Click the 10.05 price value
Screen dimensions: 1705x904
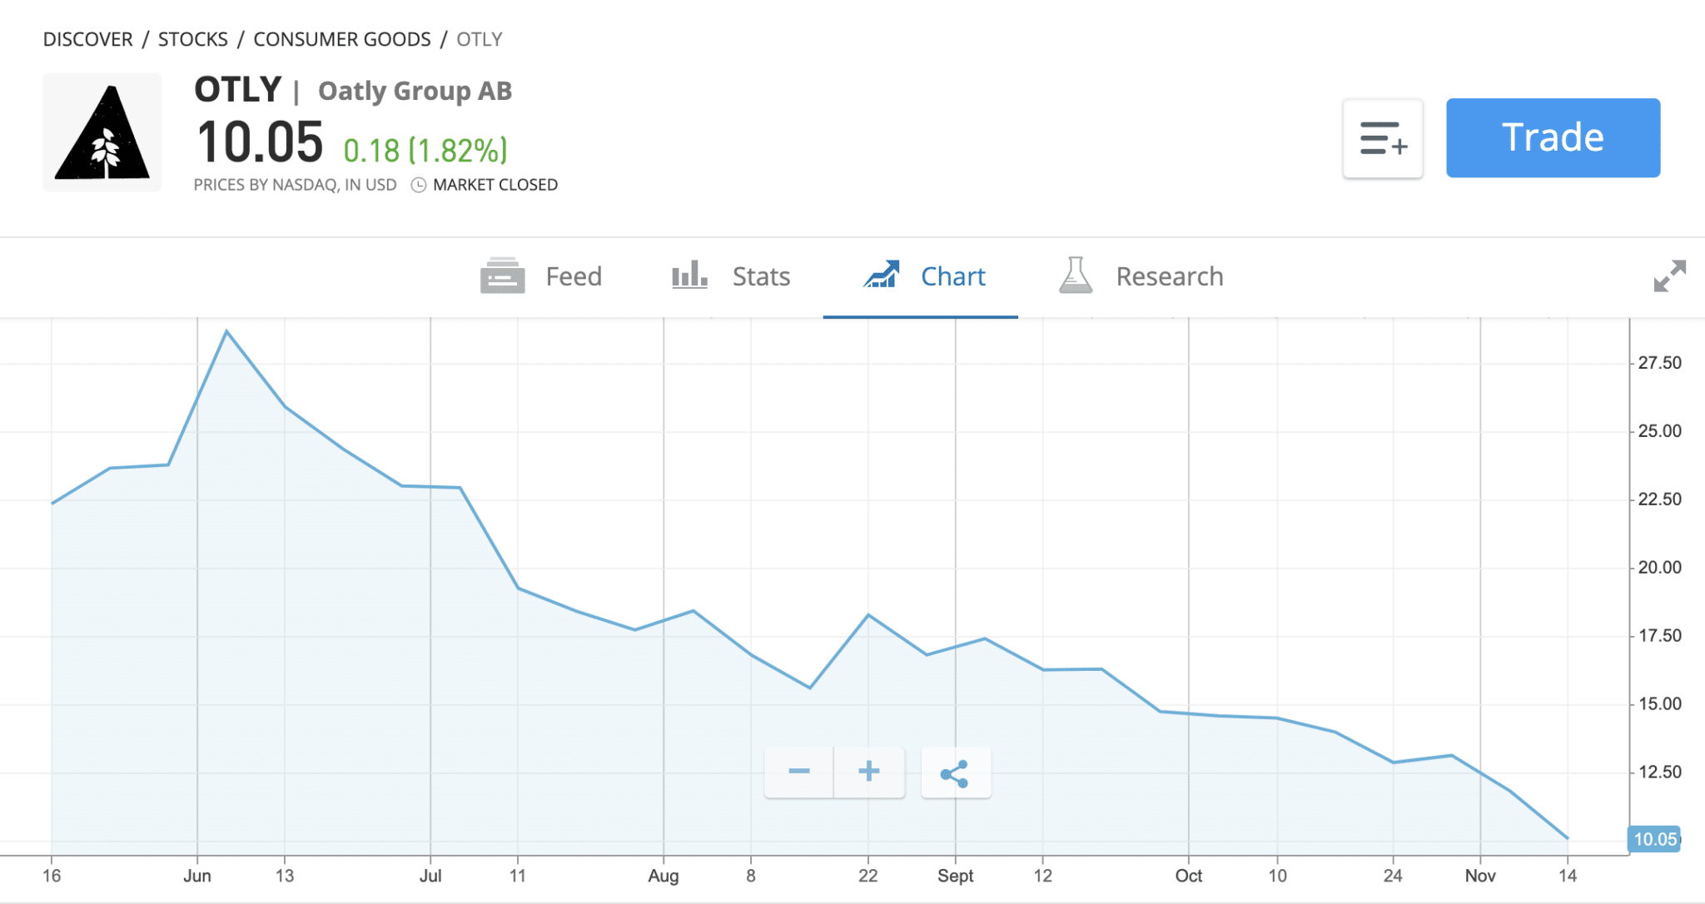coord(260,142)
